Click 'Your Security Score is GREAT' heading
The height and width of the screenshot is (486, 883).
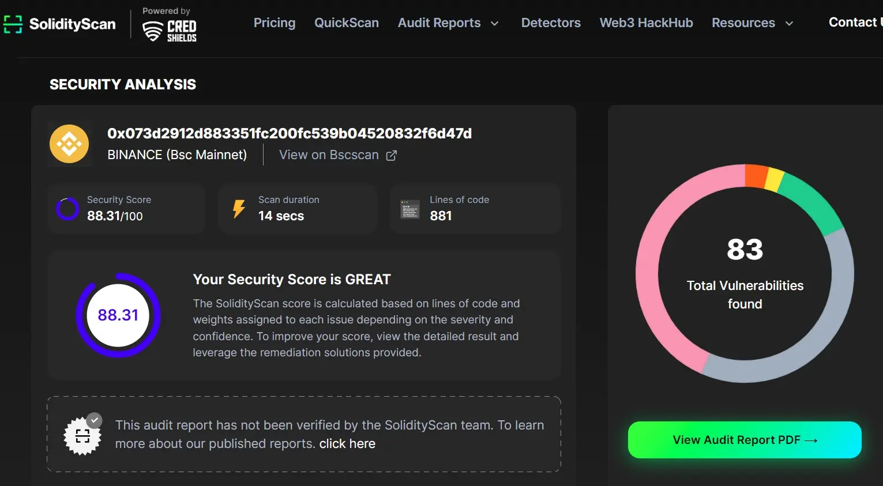point(292,280)
